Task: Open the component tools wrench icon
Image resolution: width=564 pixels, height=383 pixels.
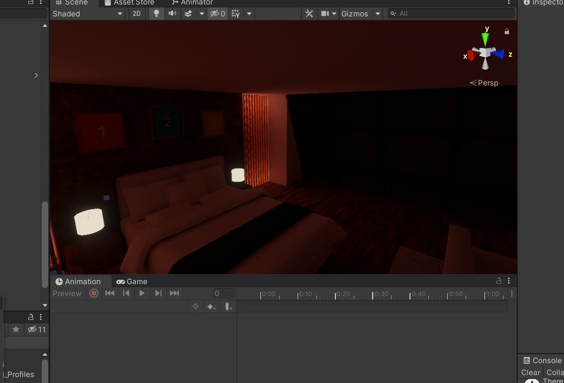Action: coord(309,13)
